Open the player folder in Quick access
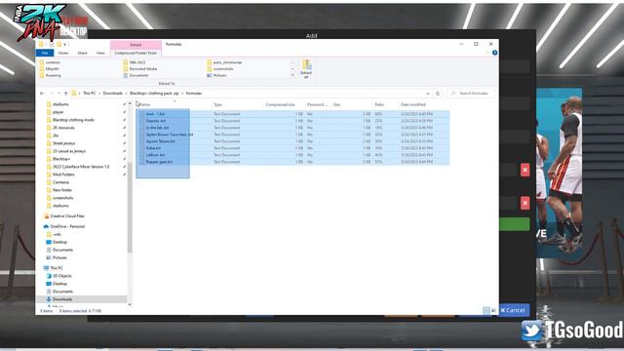 (x=55, y=112)
